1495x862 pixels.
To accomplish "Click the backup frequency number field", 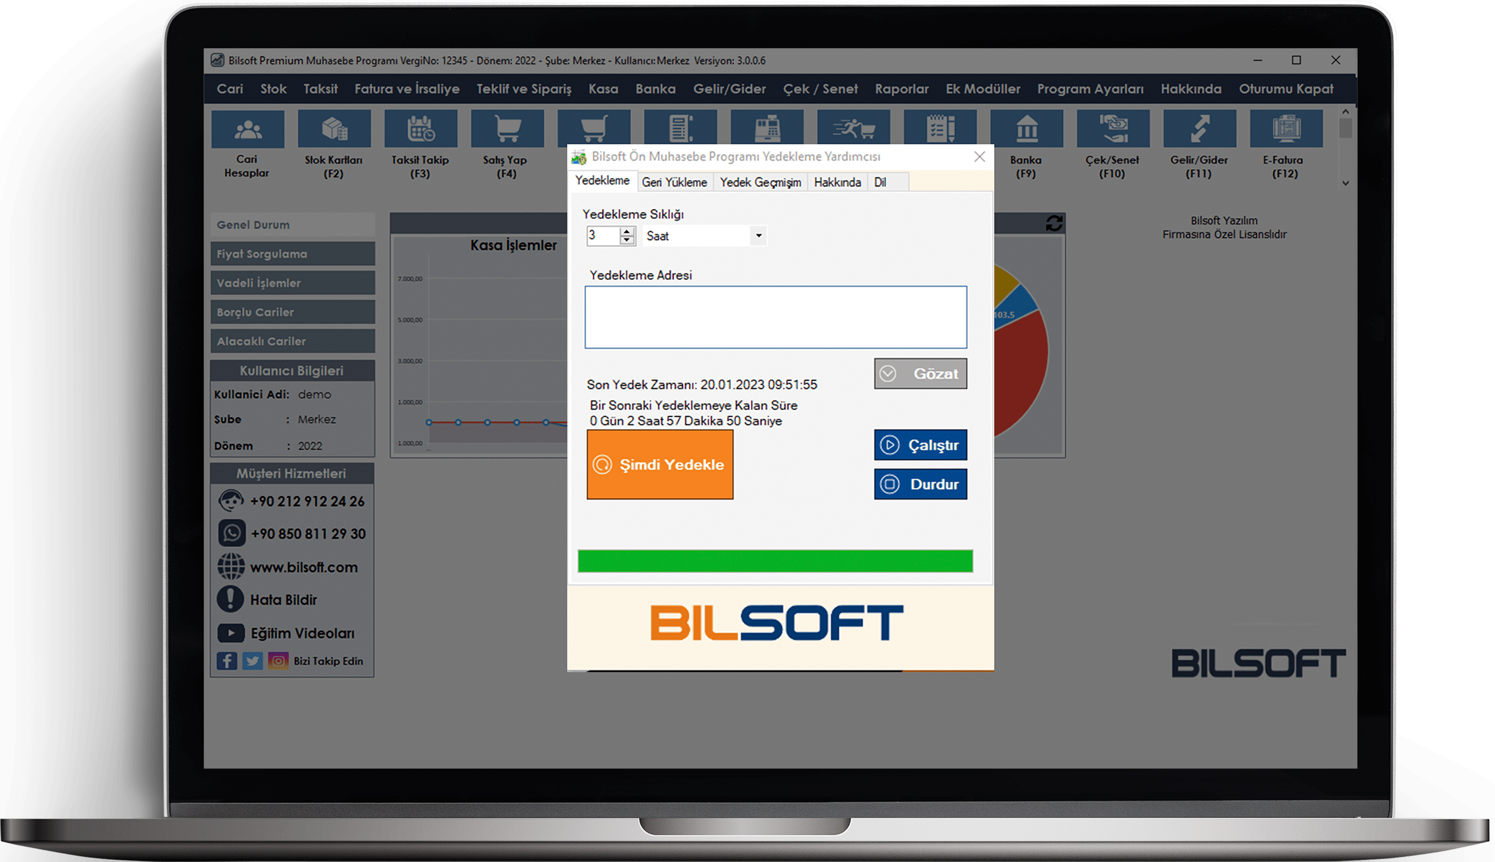I will [603, 236].
